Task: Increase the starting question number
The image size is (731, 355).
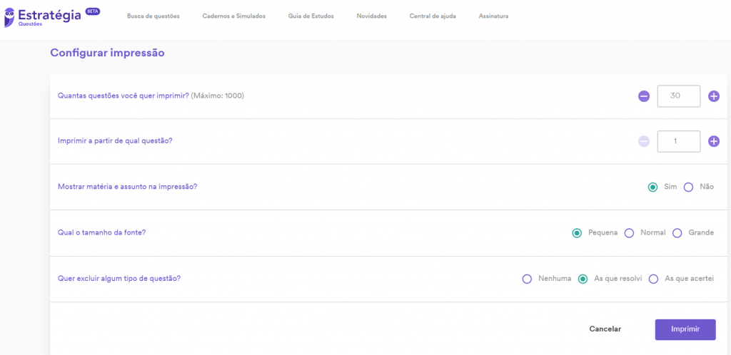Action: point(714,141)
